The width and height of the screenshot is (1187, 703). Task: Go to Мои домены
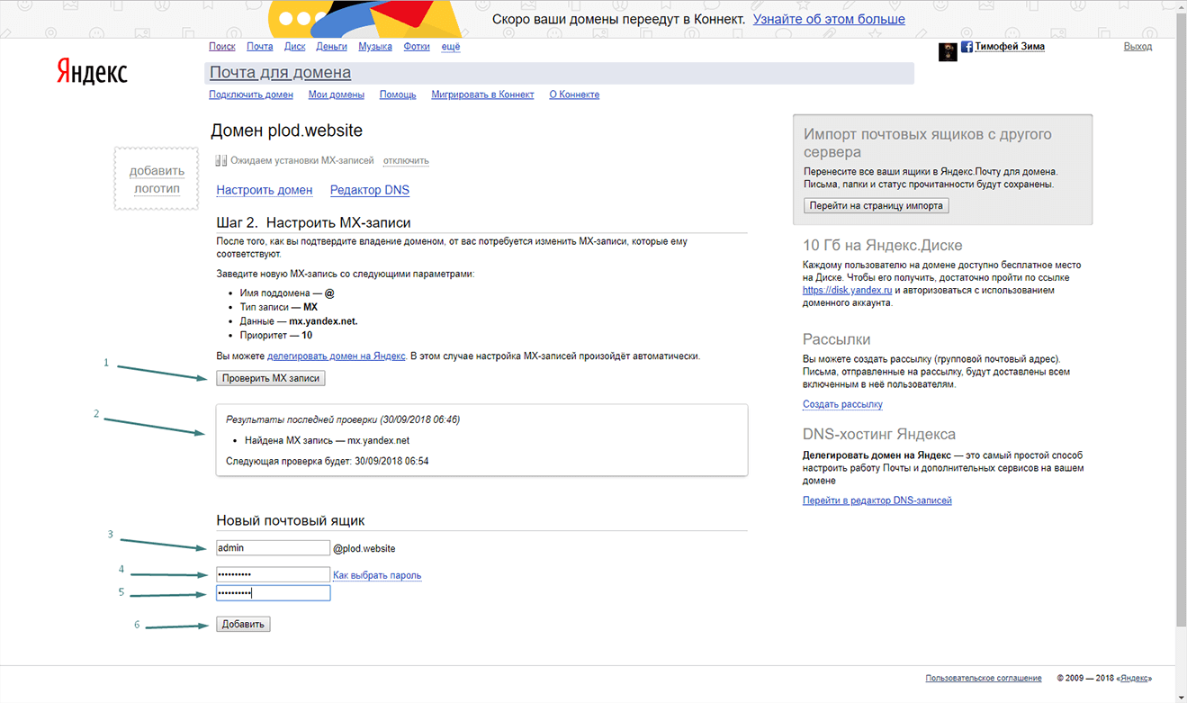[337, 95]
